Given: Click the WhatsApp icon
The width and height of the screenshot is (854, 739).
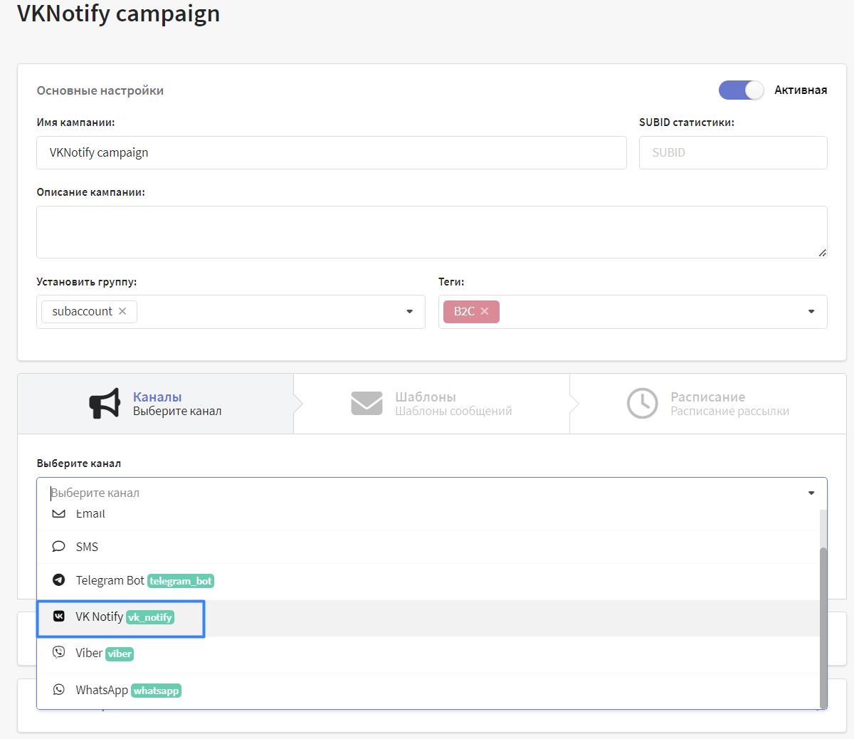Looking at the screenshot, I should pyautogui.click(x=59, y=690).
